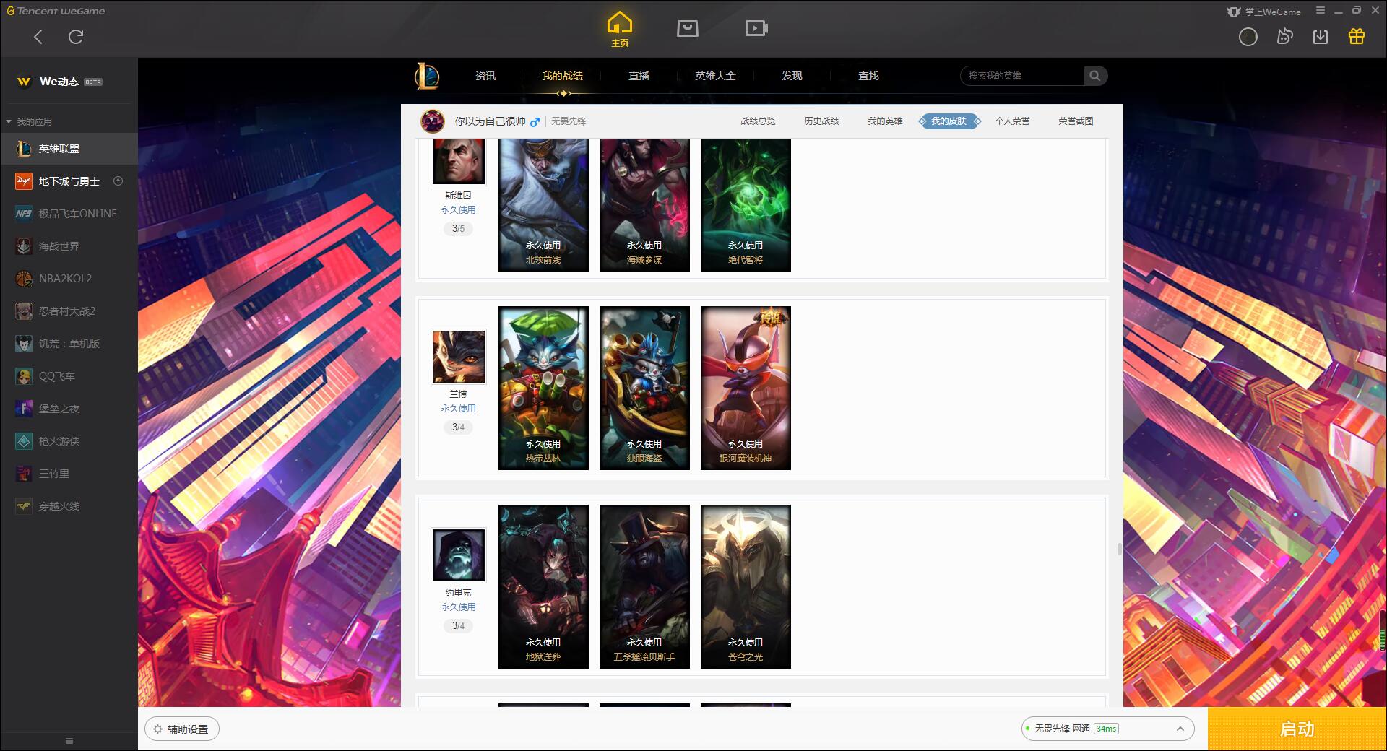This screenshot has width=1387, height=751.
Task: Open the 我的战绩 tab
Action: coord(562,76)
